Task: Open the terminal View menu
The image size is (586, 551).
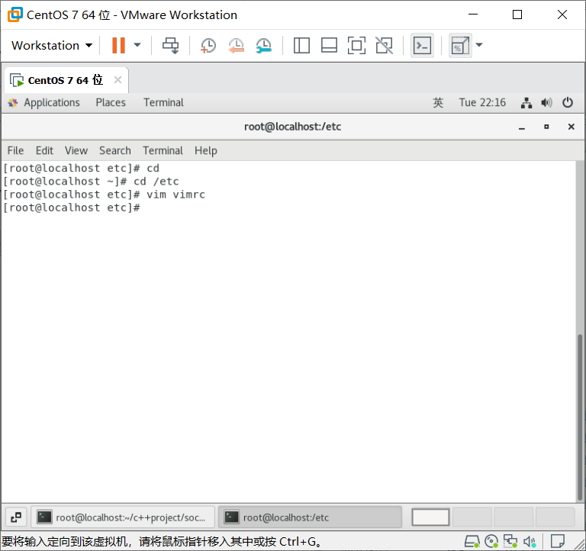Action: pos(76,150)
